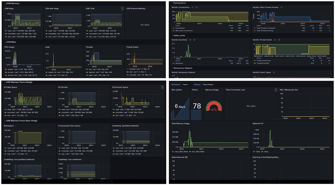Viewport: 335px width, 185px height.
Task: Click the instance variable label
Action: coord(197,84)
